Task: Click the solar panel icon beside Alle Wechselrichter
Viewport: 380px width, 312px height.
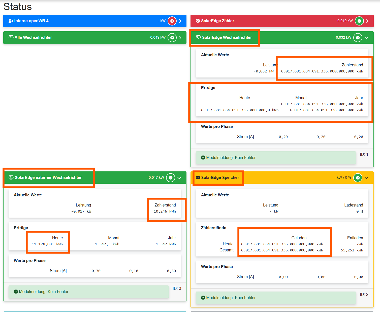Action: click(x=11, y=37)
